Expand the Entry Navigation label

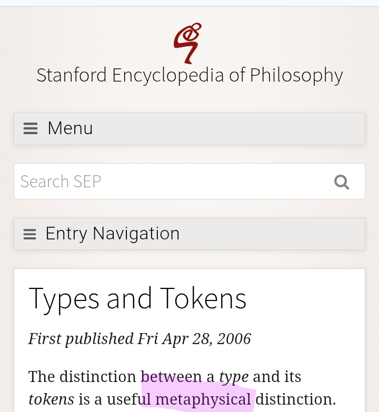click(x=113, y=234)
